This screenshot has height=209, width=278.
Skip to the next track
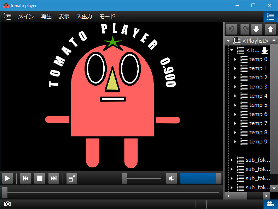pos(54,178)
